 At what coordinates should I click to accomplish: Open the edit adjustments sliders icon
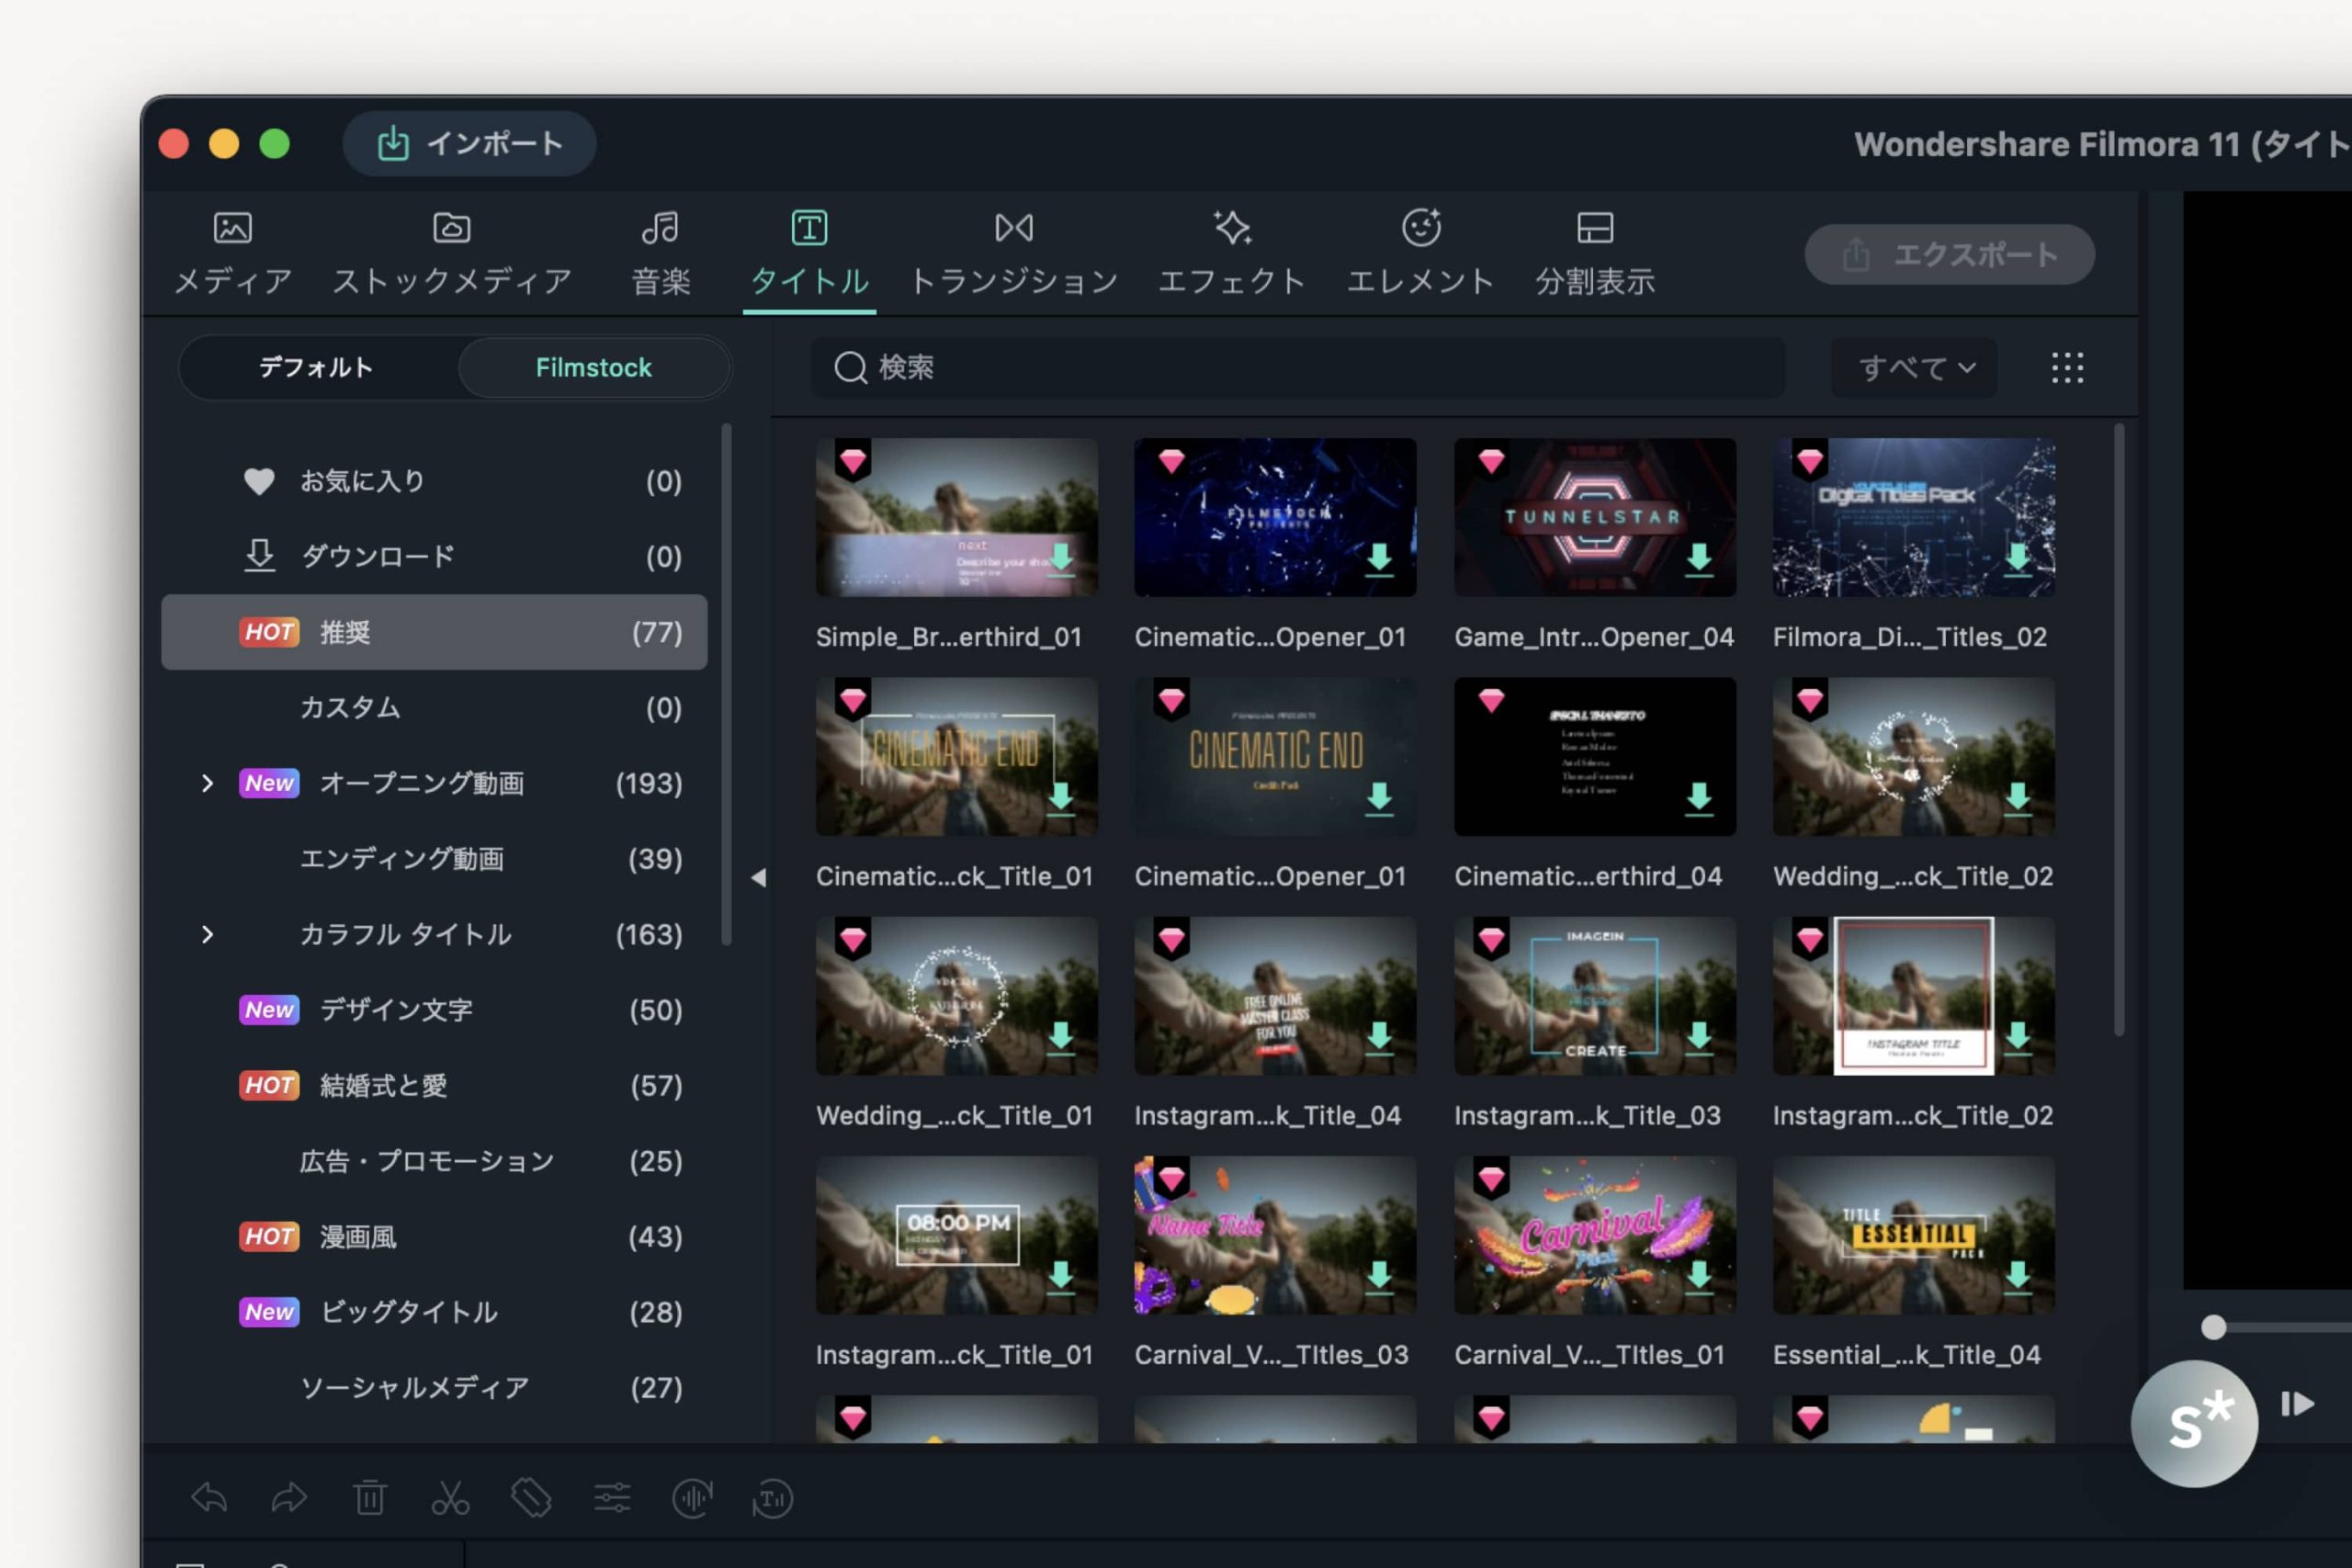(x=612, y=1497)
